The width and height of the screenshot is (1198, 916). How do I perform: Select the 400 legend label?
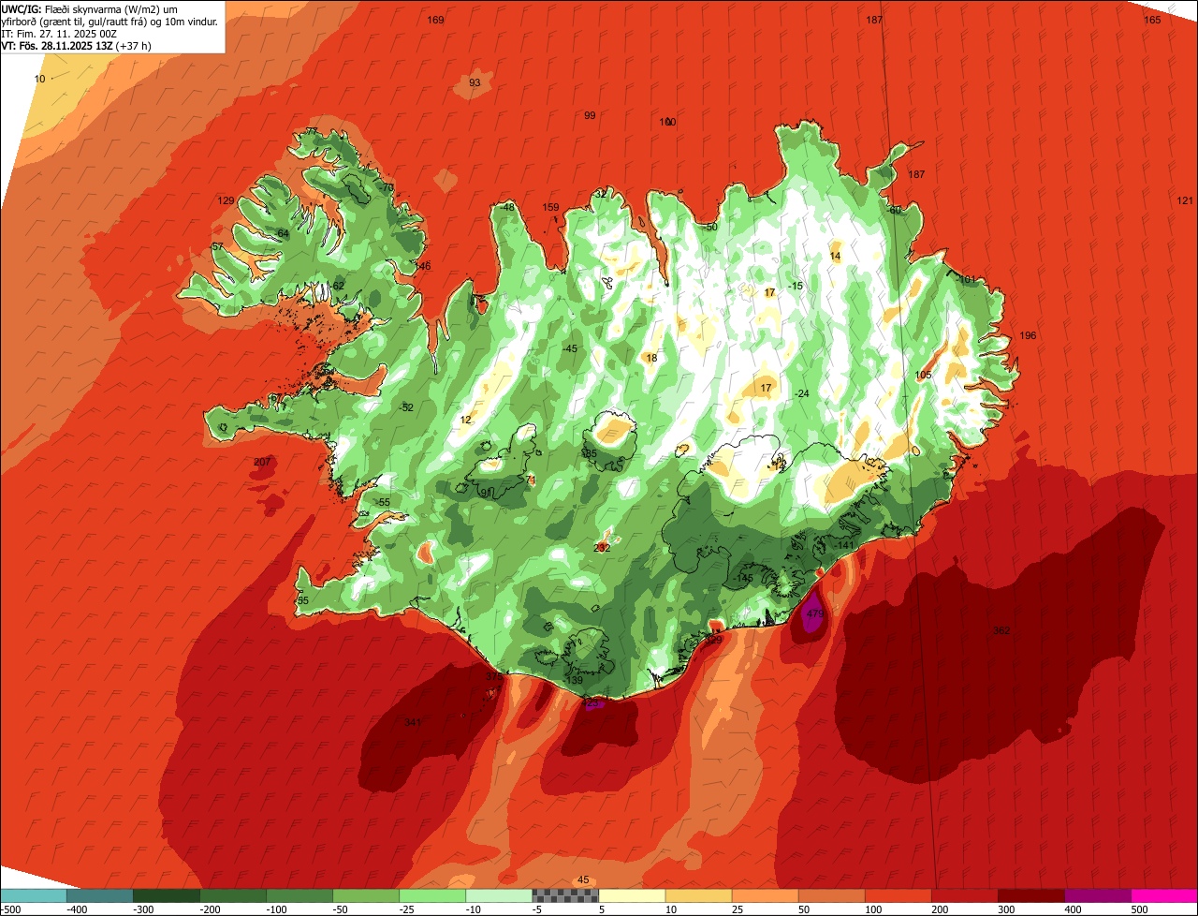click(x=1073, y=909)
